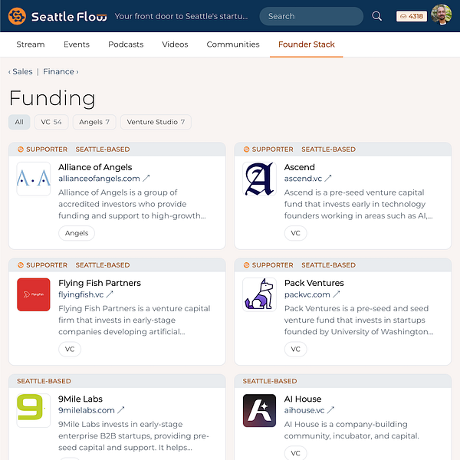Click the Flying Fish Partners red logo
The width and height of the screenshot is (460, 460).
pyautogui.click(x=34, y=294)
